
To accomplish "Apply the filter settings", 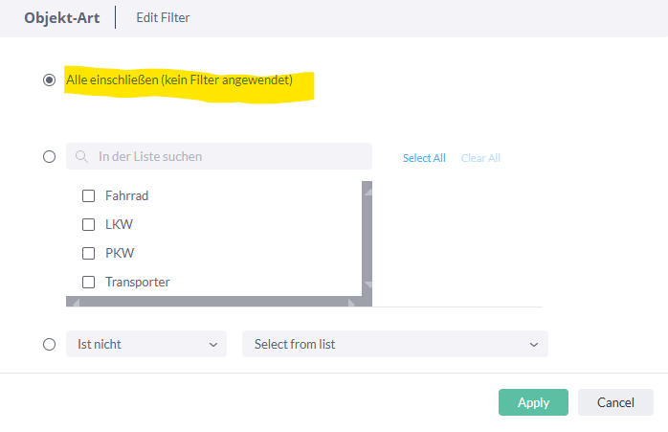I will pos(533,402).
